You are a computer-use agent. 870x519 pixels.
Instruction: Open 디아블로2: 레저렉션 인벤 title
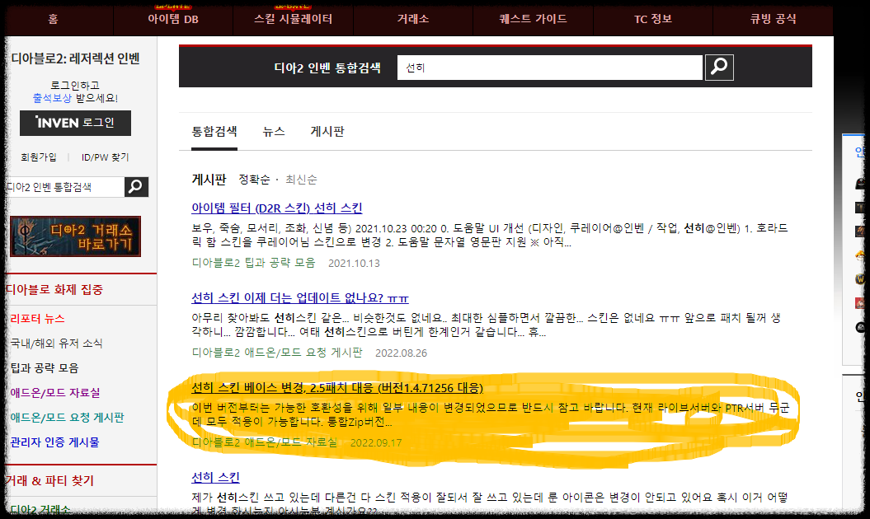coord(76,58)
